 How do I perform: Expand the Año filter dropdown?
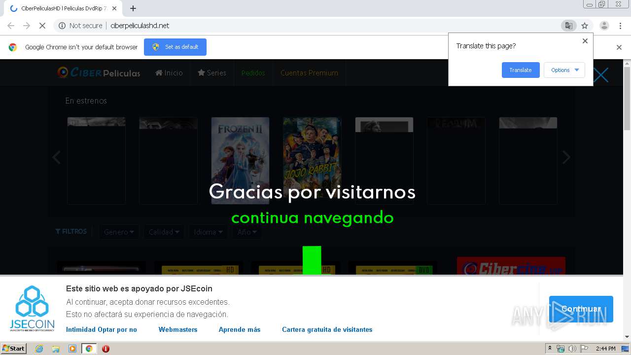(247, 232)
